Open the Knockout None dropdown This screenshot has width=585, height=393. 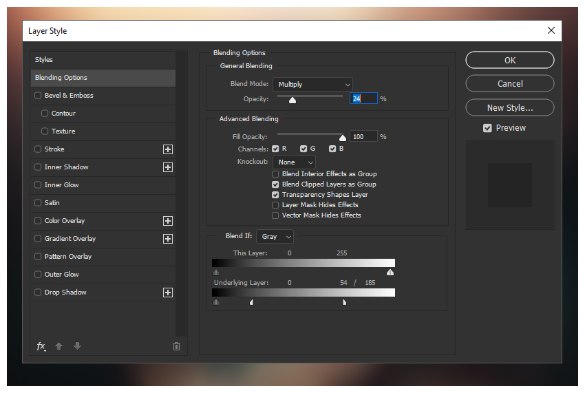tap(294, 162)
